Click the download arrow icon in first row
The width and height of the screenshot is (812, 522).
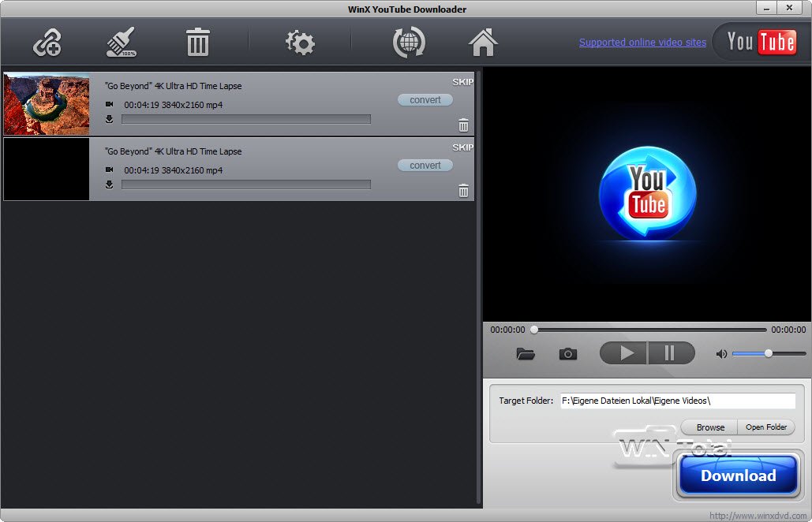point(109,120)
